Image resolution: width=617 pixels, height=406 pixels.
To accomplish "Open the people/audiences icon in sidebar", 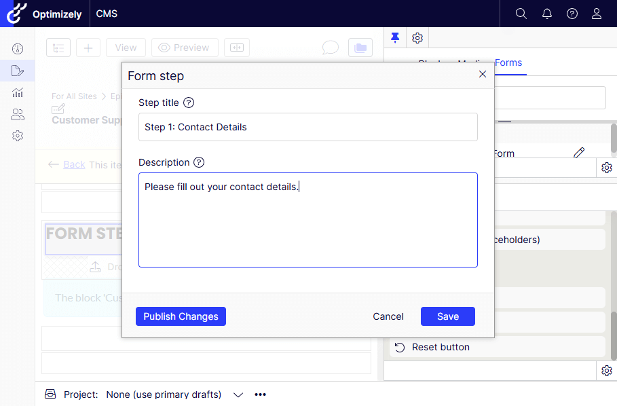I will [18, 114].
